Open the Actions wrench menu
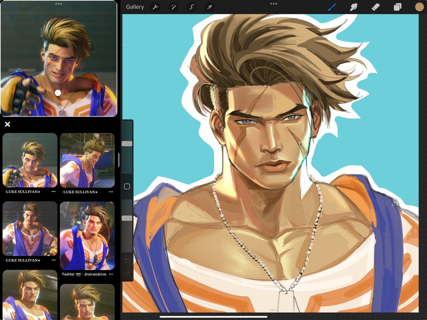427x320 pixels. tap(155, 7)
